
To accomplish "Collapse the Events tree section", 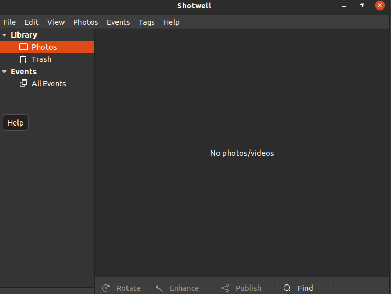I will (4, 72).
